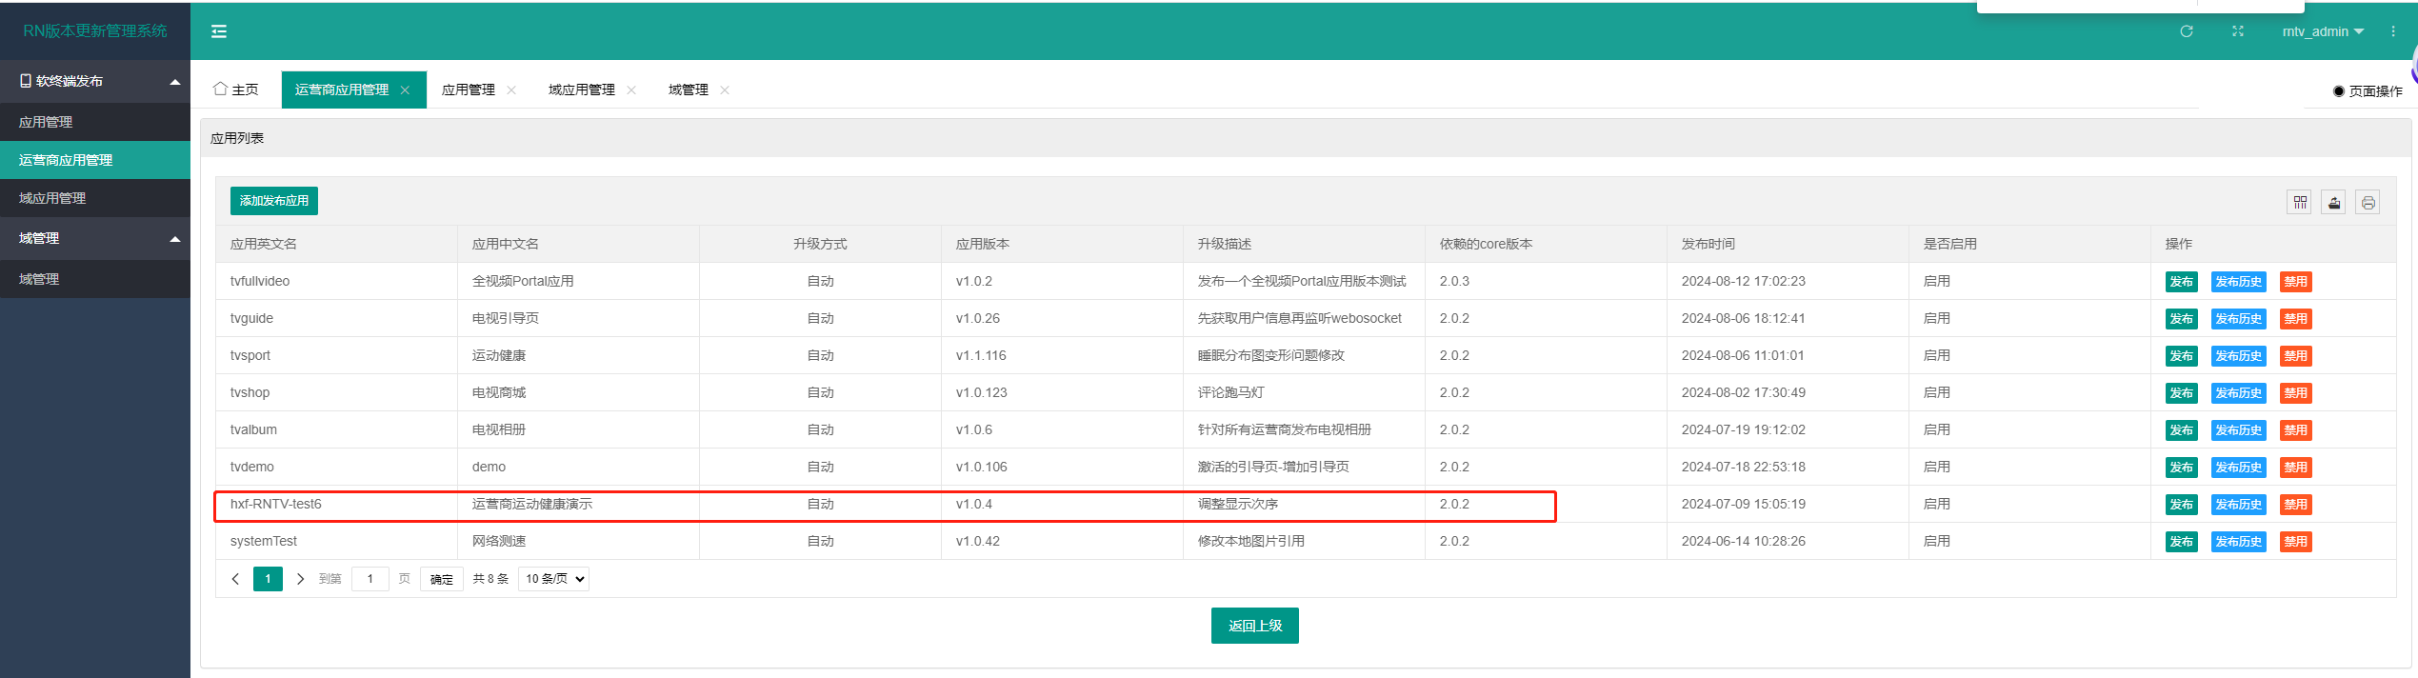2418x678 pixels.
Task: Select the 页面操作 option
Action: tap(2367, 91)
